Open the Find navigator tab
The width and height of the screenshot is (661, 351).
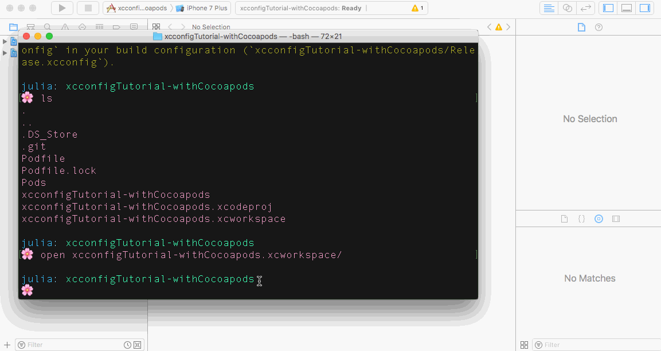[x=48, y=27]
